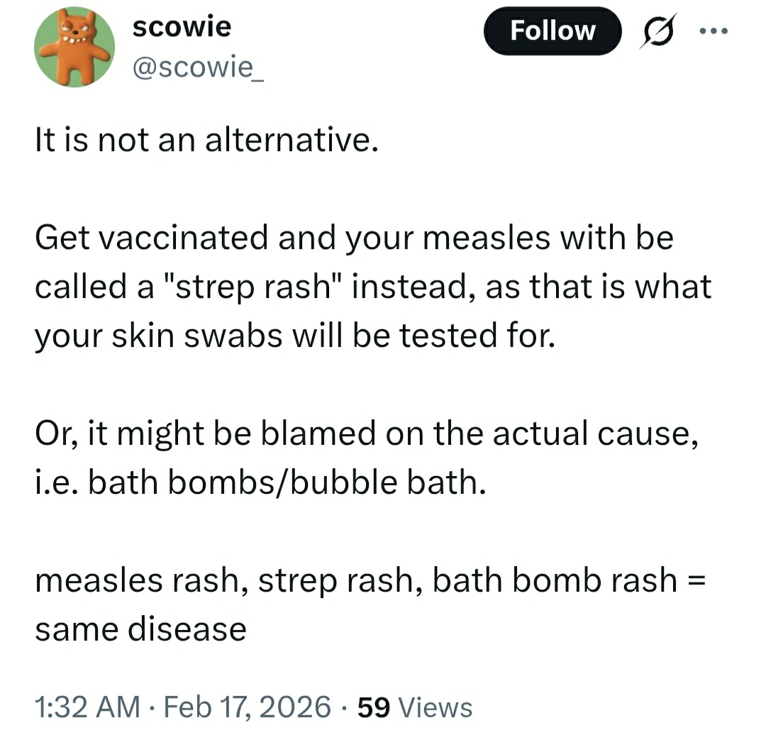Click the "same disease" text
This screenshot has width=766, height=745.
pyautogui.click(x=140, y=629)
